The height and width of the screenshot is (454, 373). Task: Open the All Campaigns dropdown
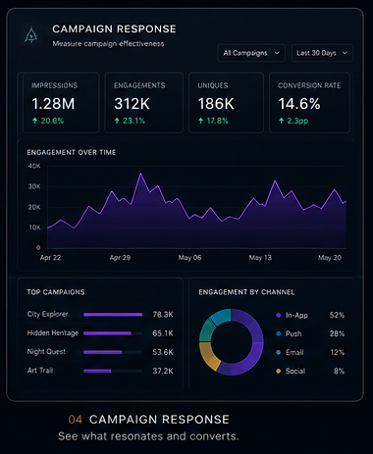tap(251, 53)
